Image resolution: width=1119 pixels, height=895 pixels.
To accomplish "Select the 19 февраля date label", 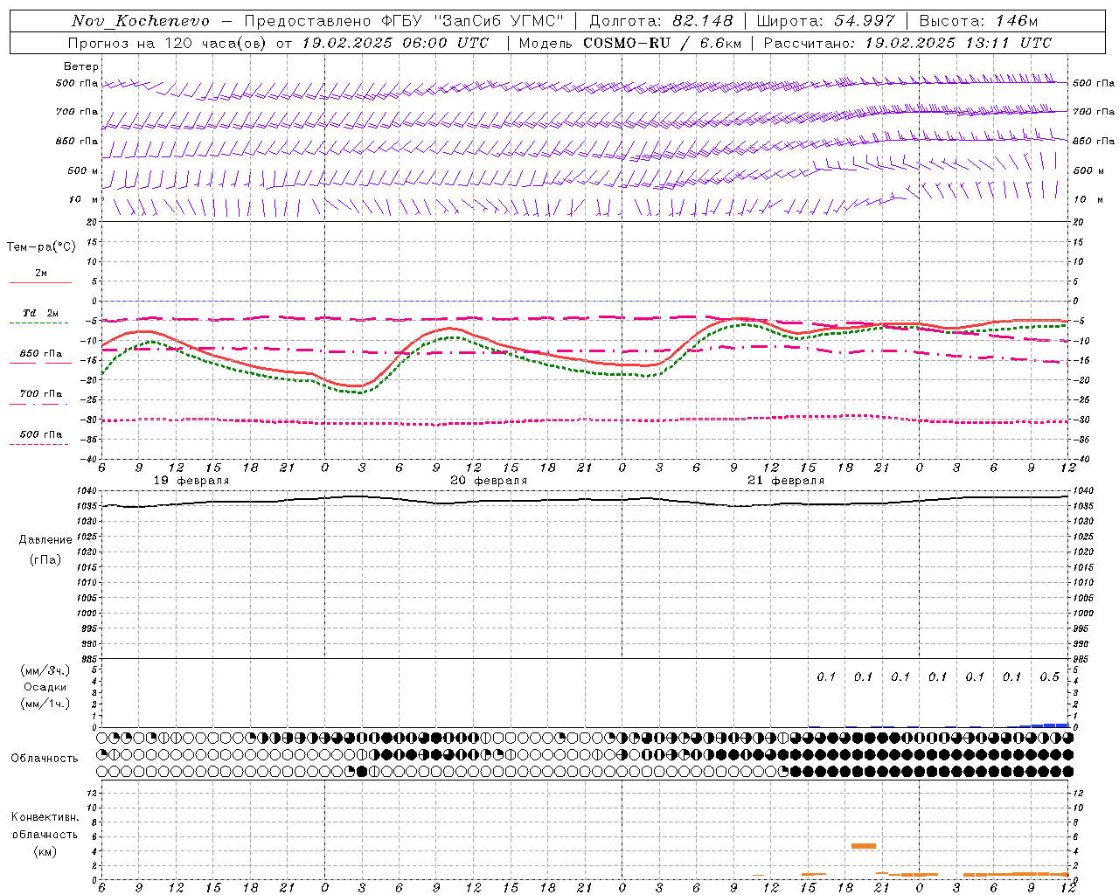I will 191,481.
